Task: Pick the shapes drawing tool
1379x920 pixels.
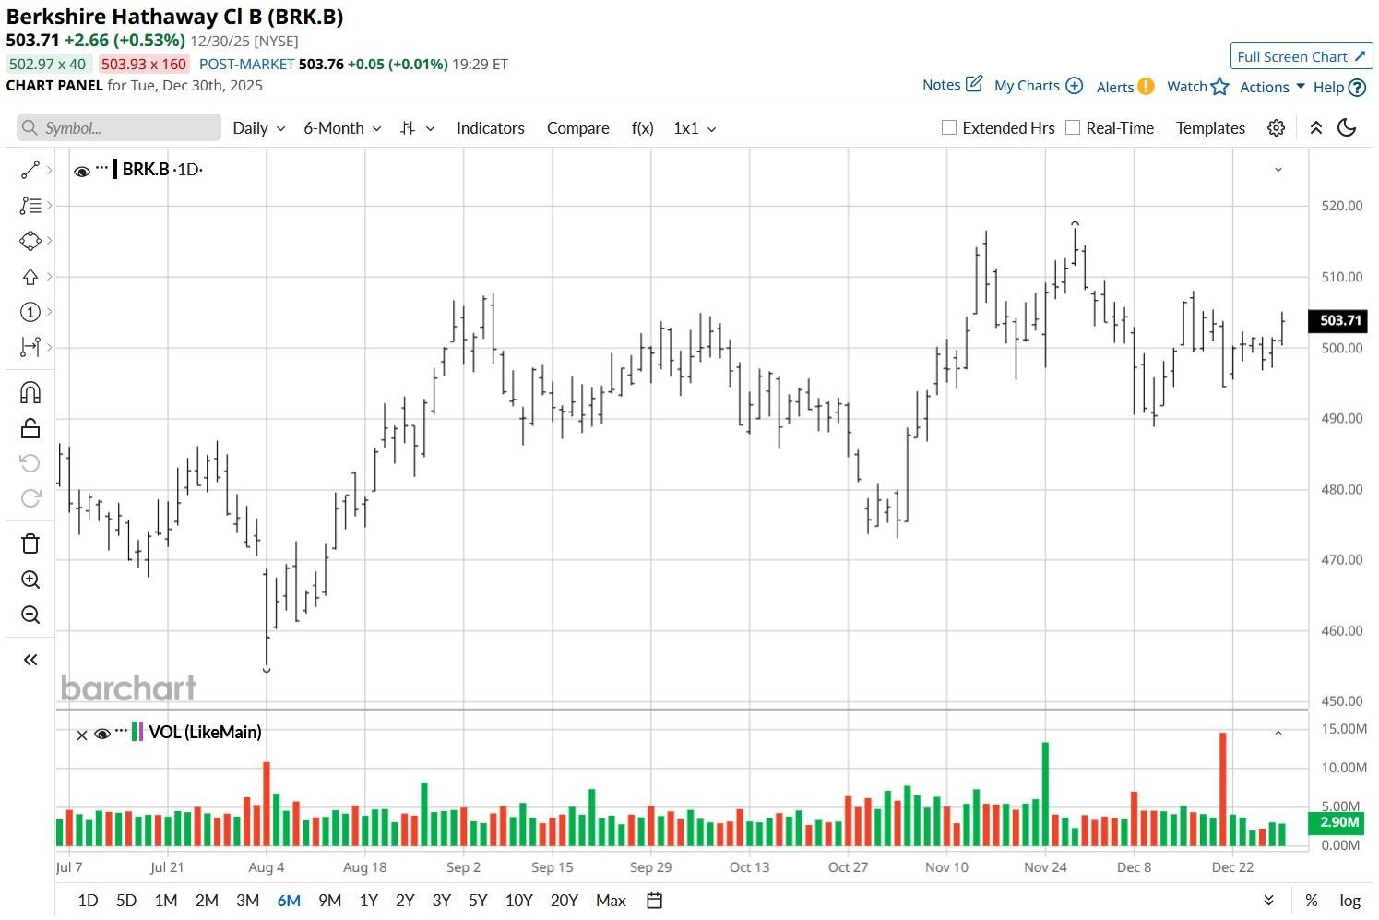Action: pos(30,241)
